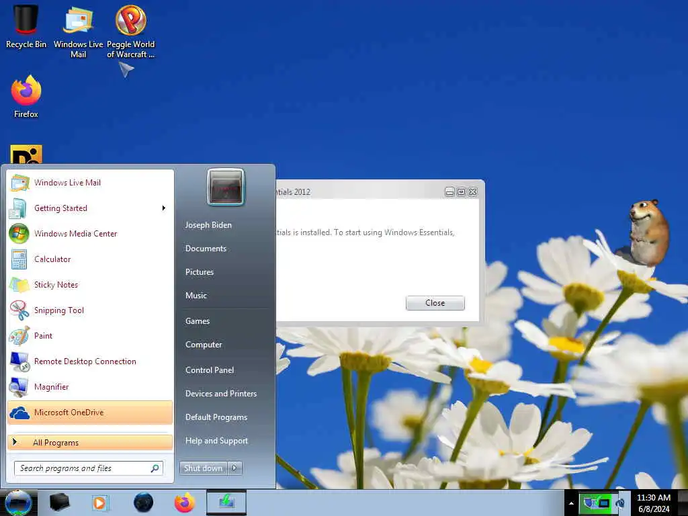Click the taskbar clock showing 11:30 AM
Screen dimensions: 688x516
(x=653, y=503)
